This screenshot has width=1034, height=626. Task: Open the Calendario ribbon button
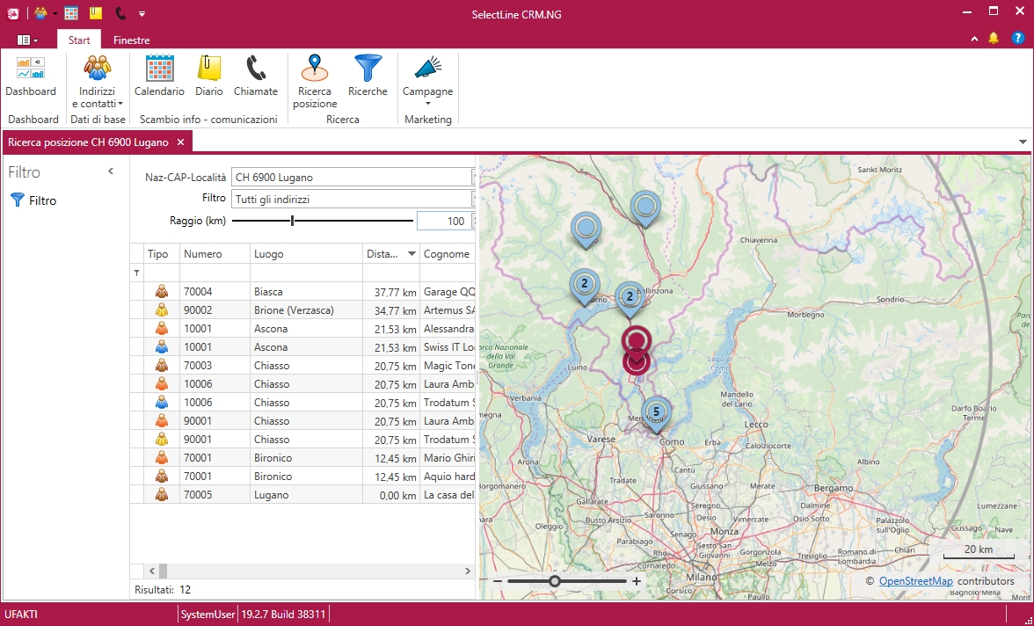point(159,78)
